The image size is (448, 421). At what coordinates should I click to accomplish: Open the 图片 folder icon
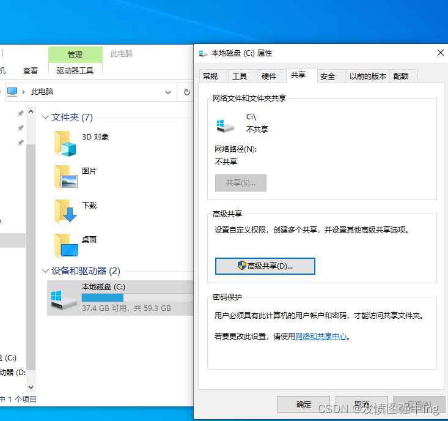[65, 177]
